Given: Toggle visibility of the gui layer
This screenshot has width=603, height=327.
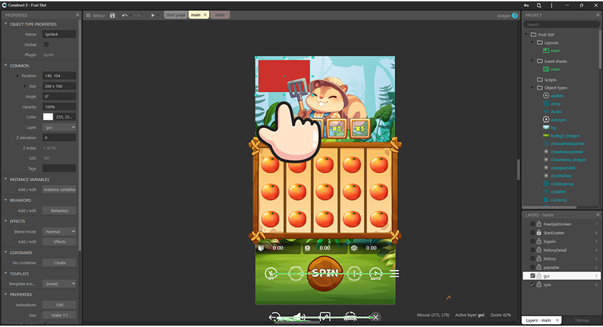Looking at the screenshot, I should coord(533,275).
